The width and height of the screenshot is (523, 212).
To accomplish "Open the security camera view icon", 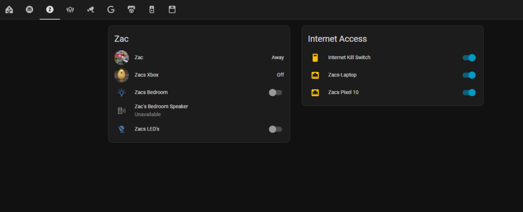I will tap(90, 9).
